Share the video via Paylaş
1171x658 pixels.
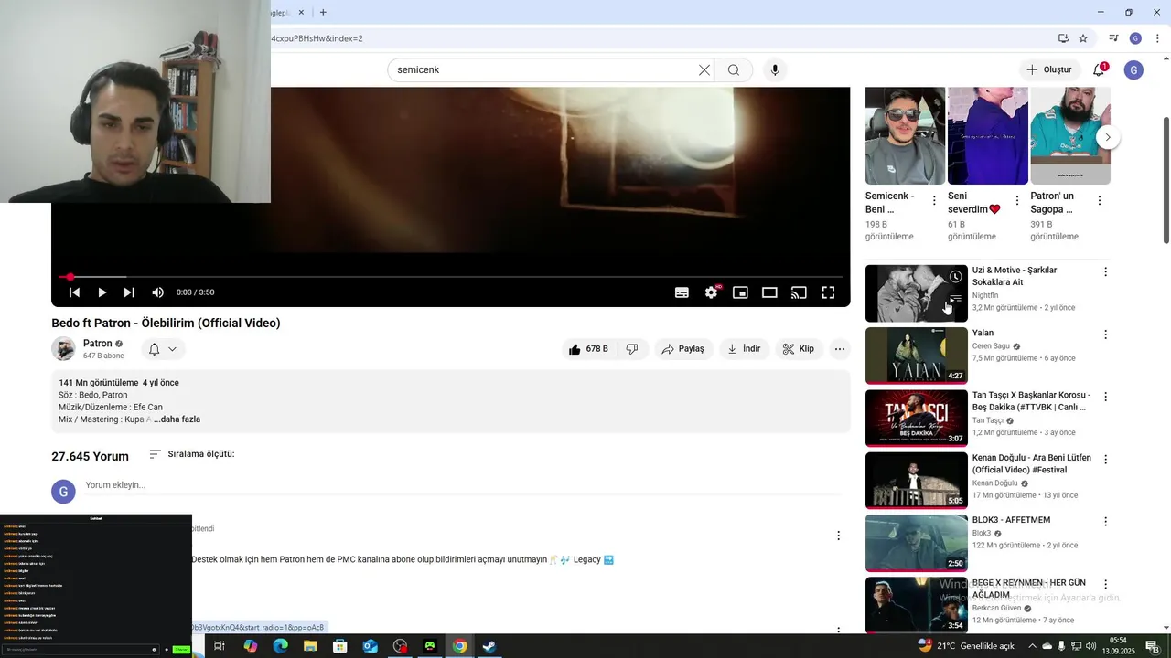pyautogui.click(x=683, y=349)
